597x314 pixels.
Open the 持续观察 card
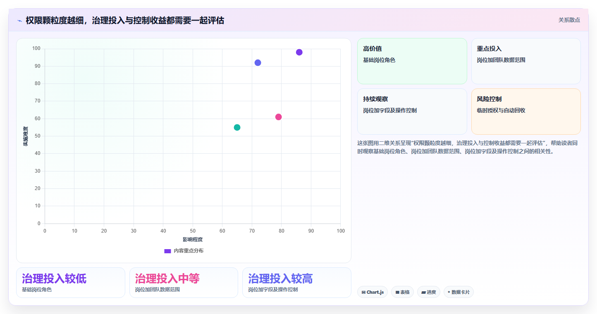[x=412, y=112]
